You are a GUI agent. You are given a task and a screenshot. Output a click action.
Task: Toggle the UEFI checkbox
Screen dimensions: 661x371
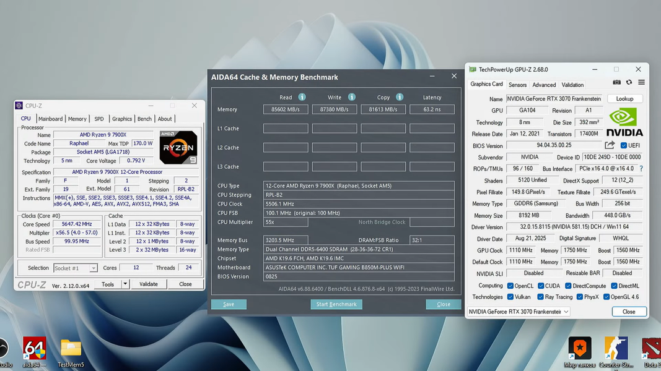624,146
